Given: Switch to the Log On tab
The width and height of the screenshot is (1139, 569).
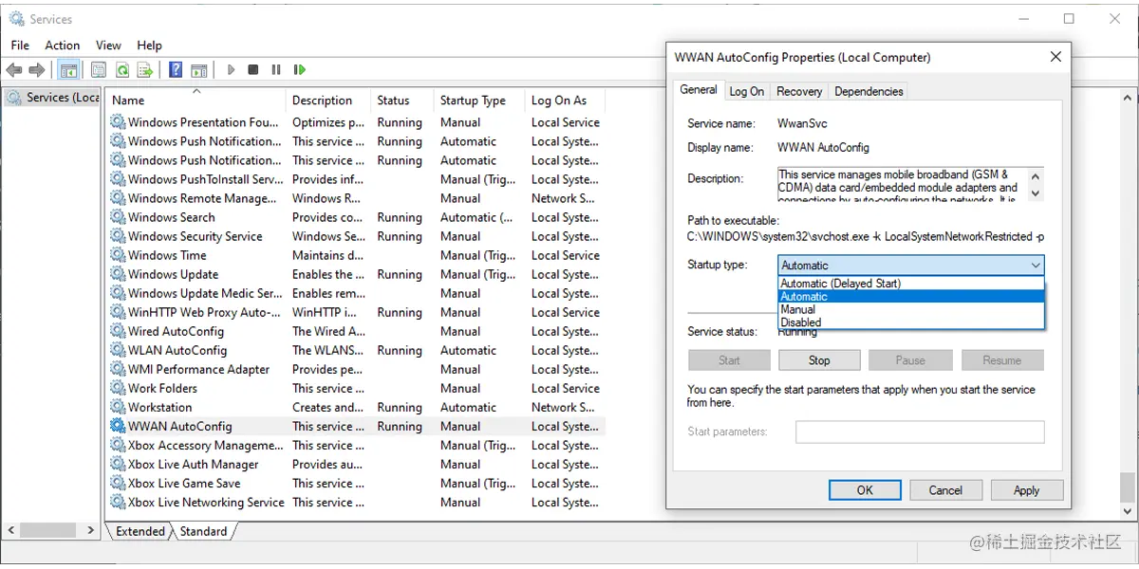Looking at the screenshot, I should pyautogui.click(x=747, y=91).
